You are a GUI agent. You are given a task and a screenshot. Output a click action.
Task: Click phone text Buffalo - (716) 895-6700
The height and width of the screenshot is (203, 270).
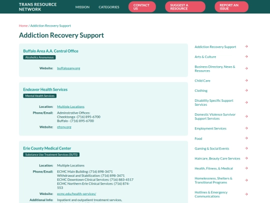point(75,121)
